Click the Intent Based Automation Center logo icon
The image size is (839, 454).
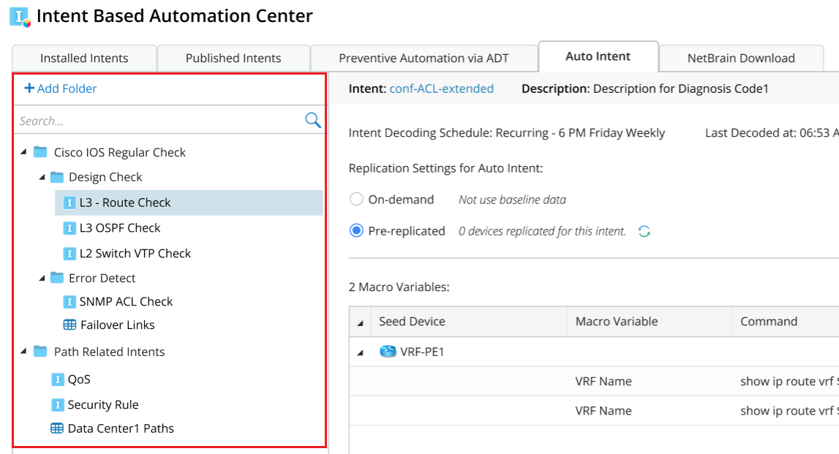(x=20, y=17)
